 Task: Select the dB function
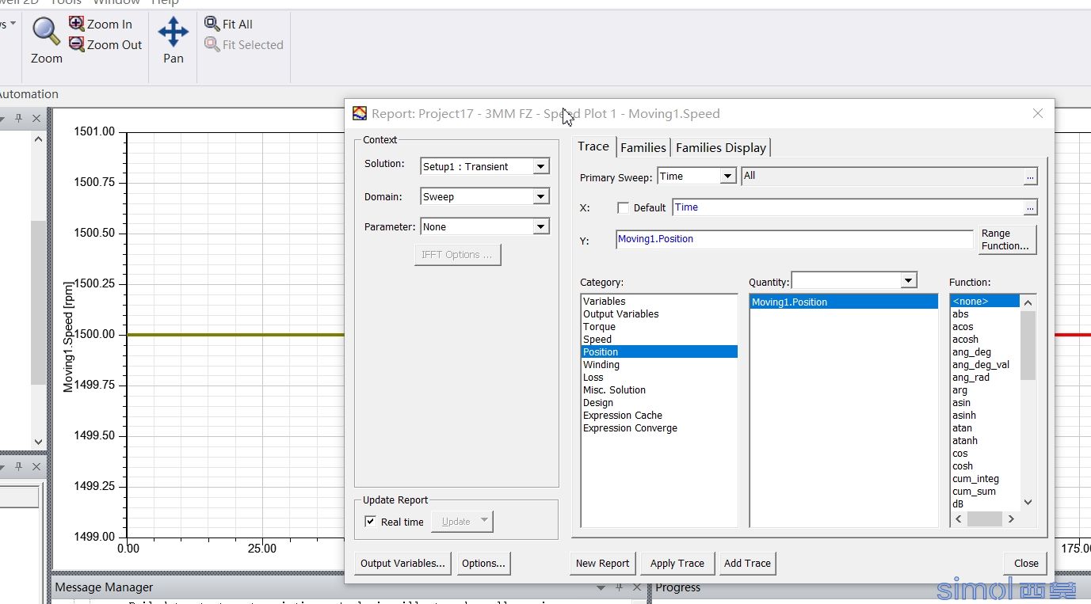click(985, 504)
